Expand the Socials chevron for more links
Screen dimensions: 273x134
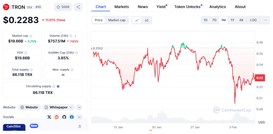tap(79, 117)
